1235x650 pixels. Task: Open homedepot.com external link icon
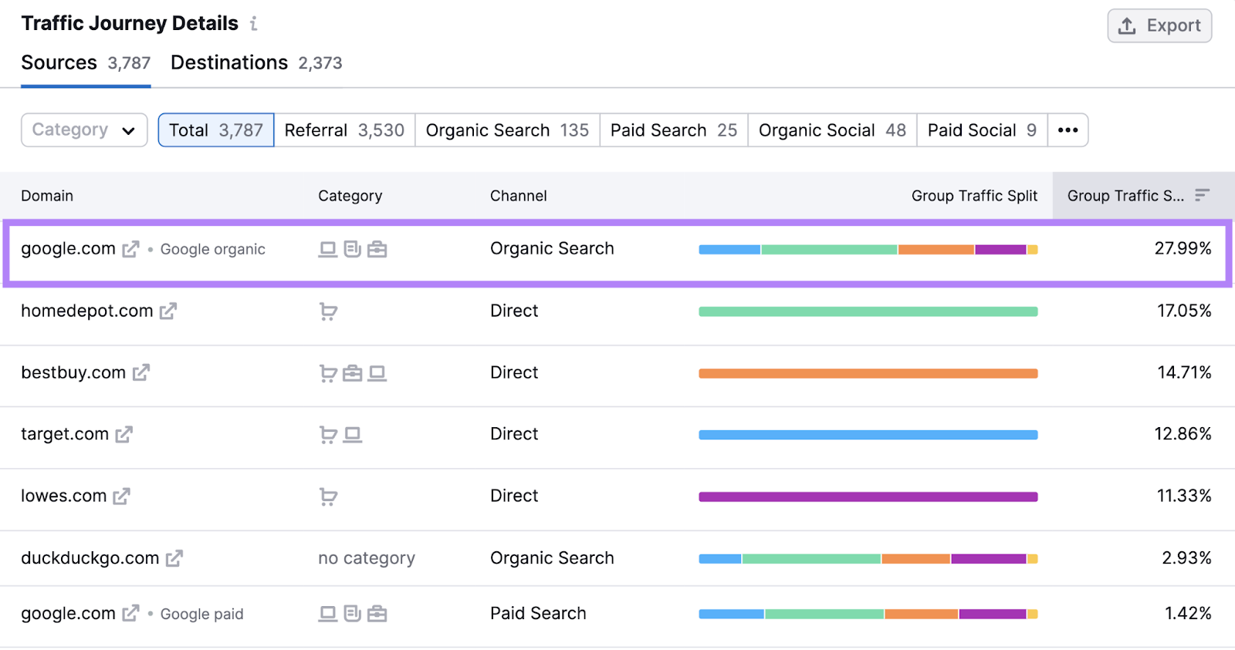(168, 312)
